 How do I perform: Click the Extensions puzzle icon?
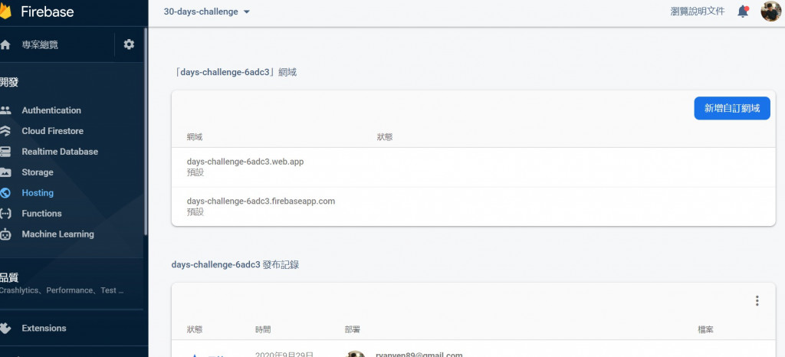coord(5,328)
